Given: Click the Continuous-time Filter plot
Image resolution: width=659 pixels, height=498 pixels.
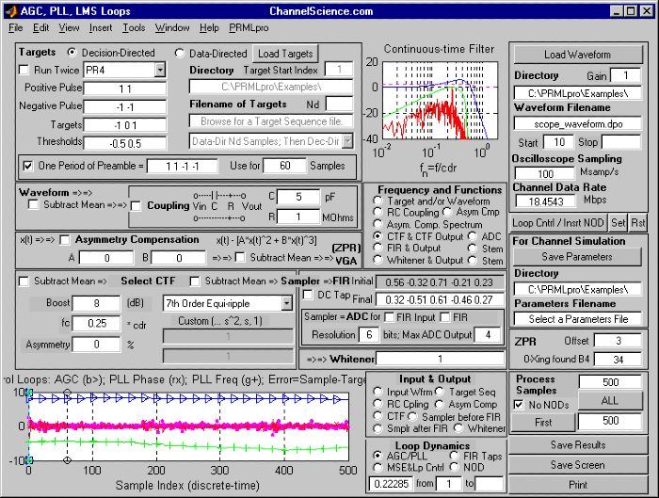Looking at the screenshot, I should pyautogui.click(x=440, y=101).
